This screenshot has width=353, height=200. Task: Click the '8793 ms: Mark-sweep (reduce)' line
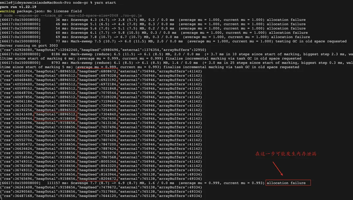[x=176, y=63]
